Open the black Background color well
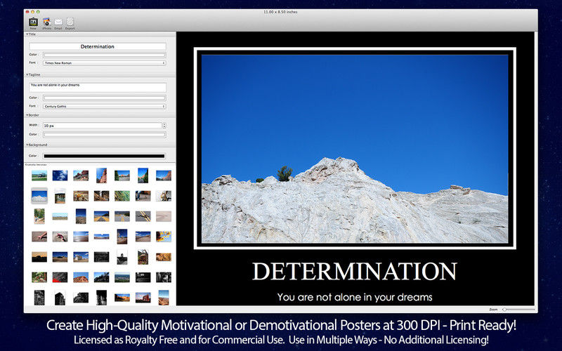Image resolution: width=562 pixels, height=351 pixels. pos(104,156)
